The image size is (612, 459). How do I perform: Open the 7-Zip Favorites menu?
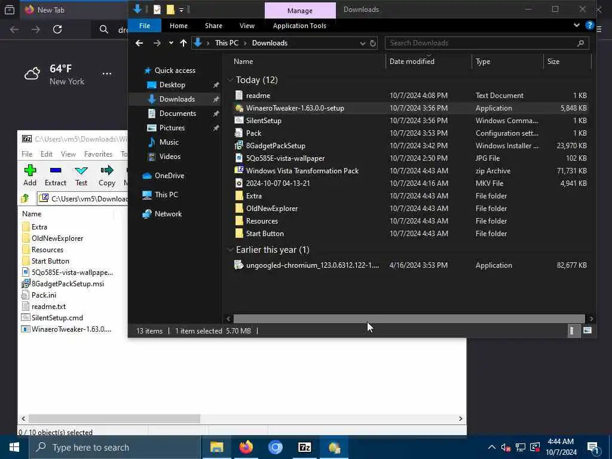coord(99,154)
